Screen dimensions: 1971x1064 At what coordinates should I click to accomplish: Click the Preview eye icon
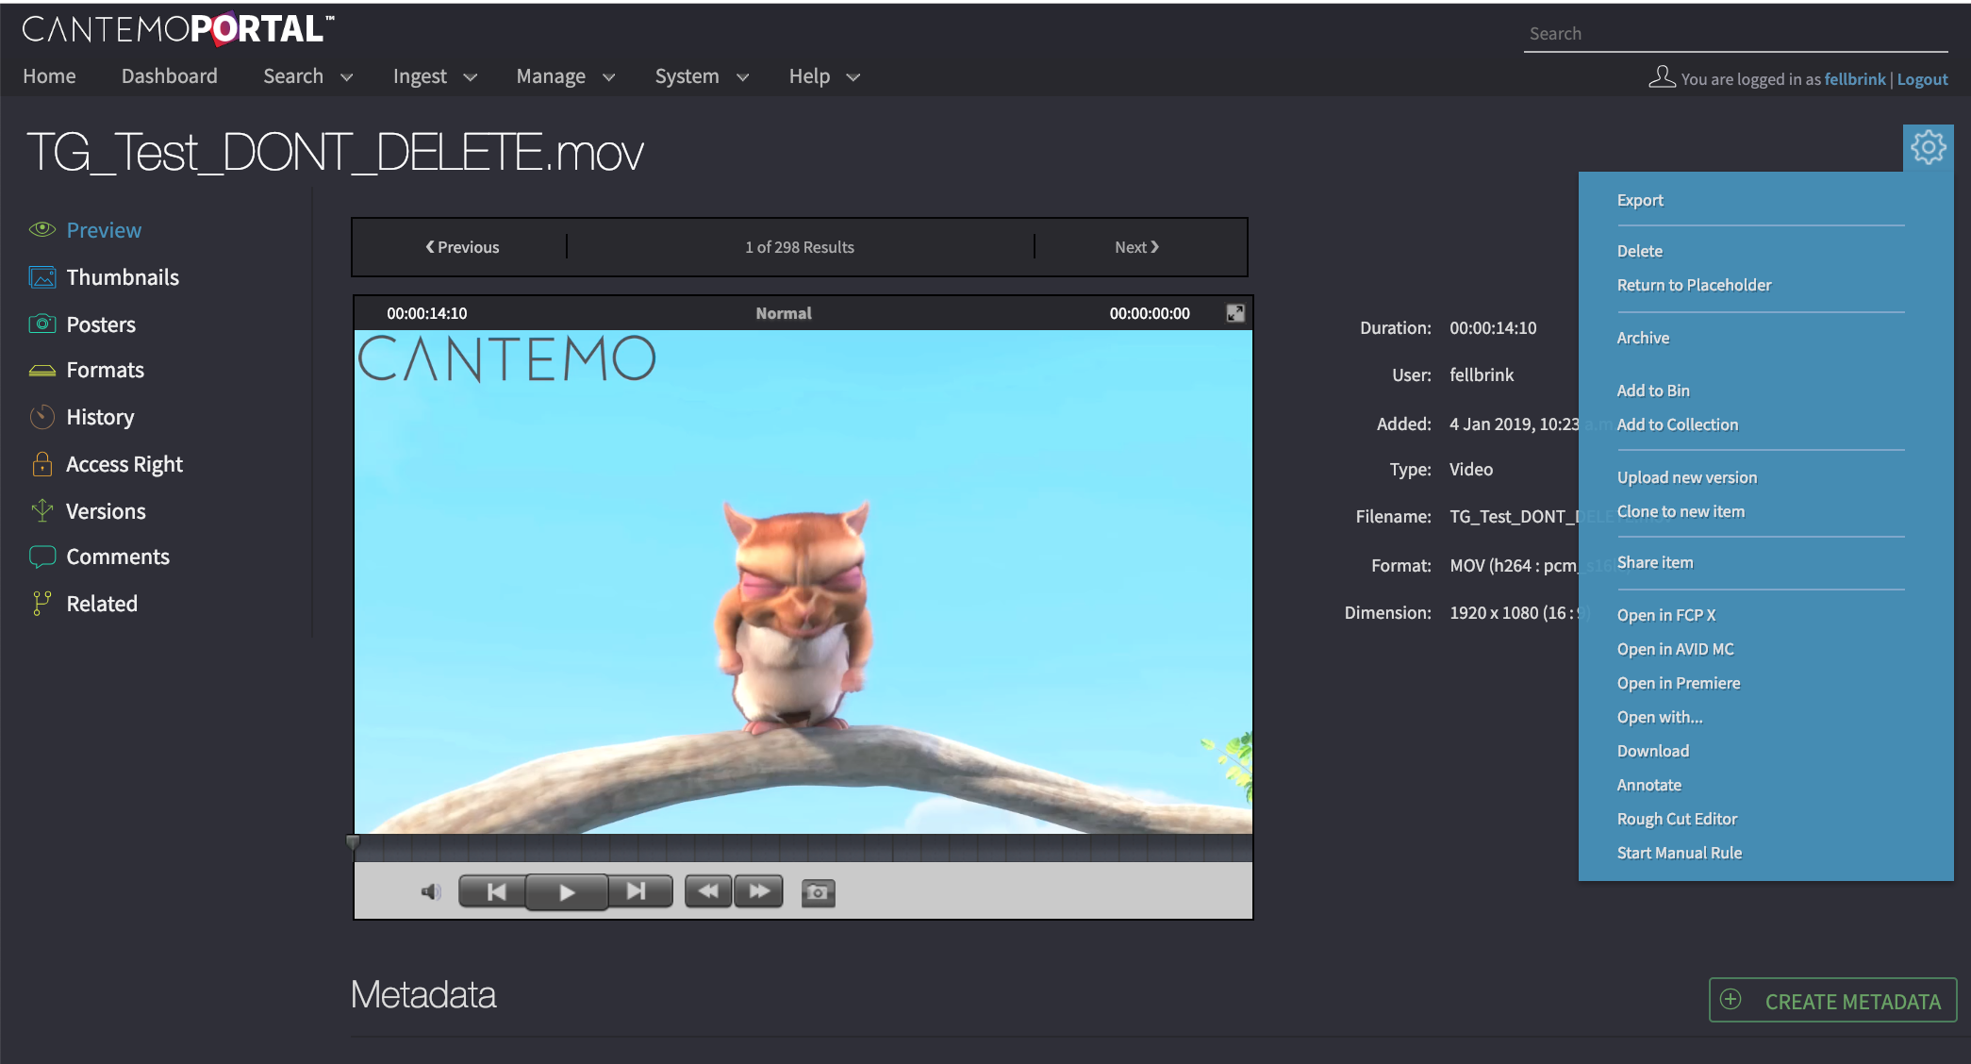pyautogui.click(x=42, y=229)
